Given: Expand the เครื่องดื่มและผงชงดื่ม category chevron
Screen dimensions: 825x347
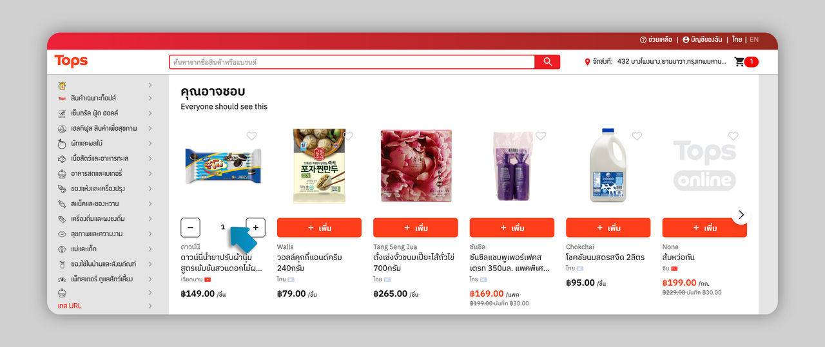Looking at the screenshot, I should (x=150, y=219).
